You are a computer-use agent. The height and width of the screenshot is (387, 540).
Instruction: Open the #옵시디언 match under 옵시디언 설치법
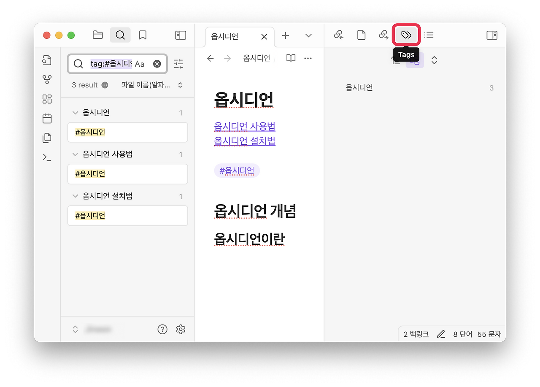tap(127, 216)
